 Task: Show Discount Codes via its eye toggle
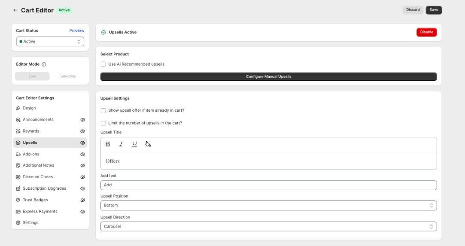click(83, 177)
